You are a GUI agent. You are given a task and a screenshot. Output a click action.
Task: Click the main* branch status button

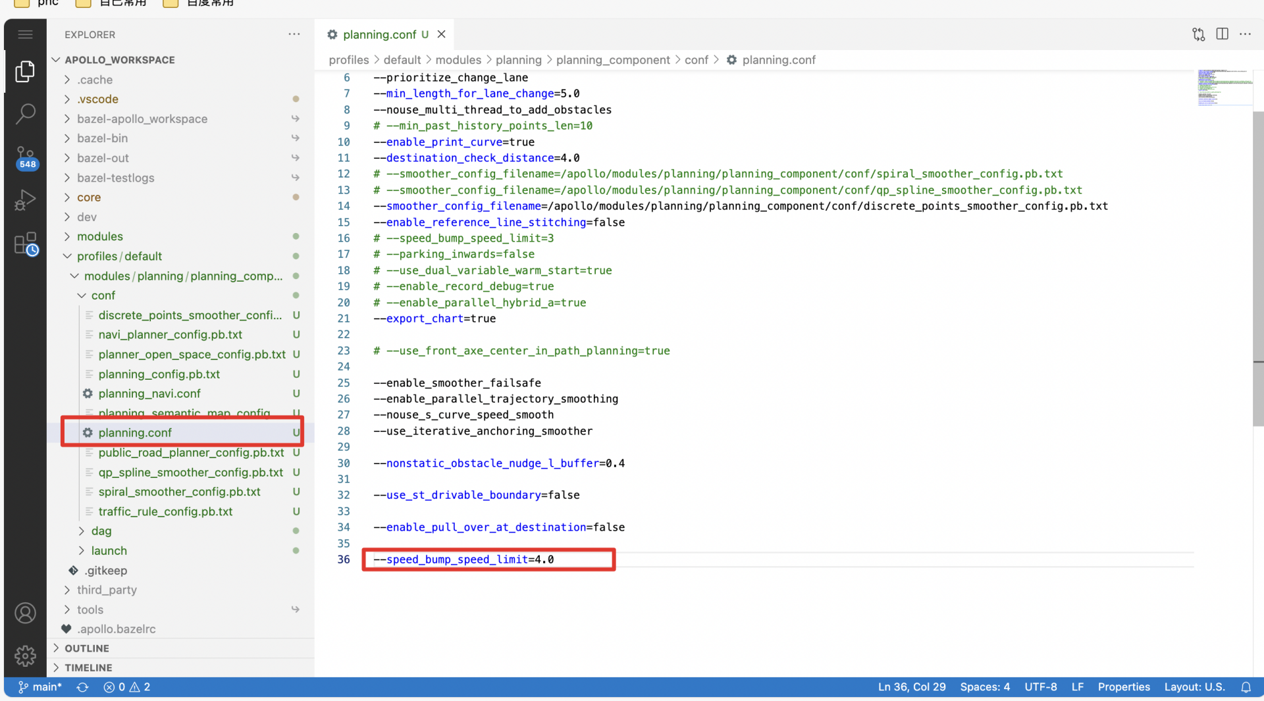[40, 687]
